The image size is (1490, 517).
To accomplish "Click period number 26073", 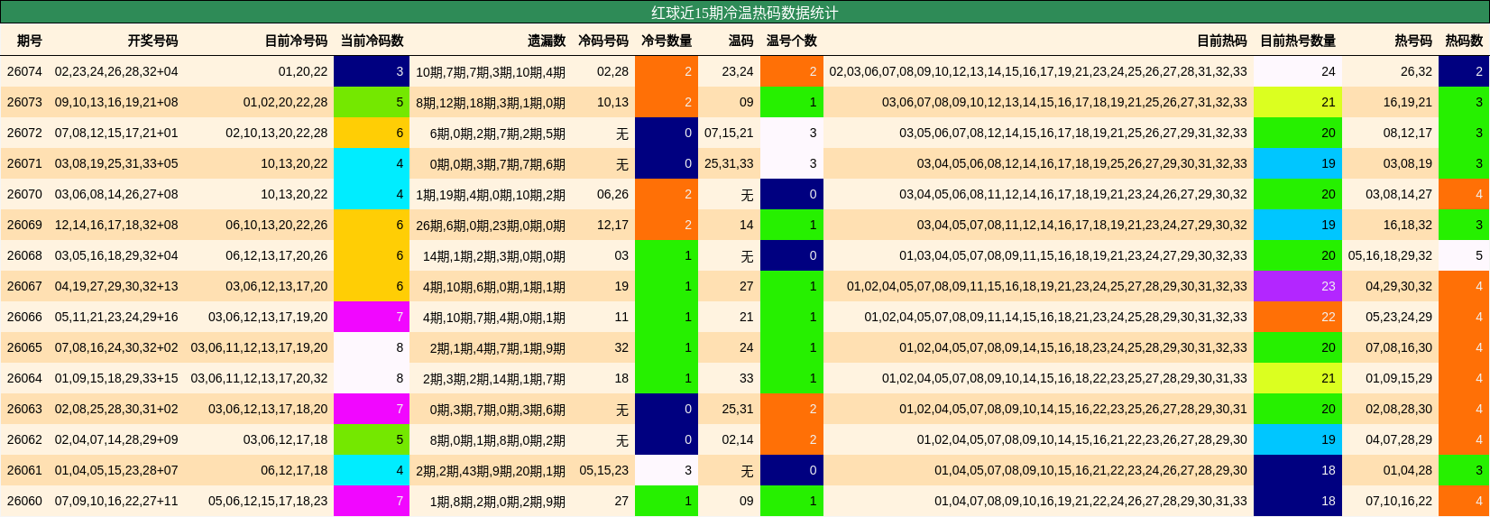I will (x=24, y=102).
